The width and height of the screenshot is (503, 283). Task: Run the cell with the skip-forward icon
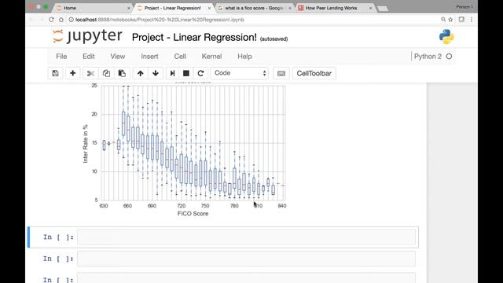[x=172, y=73]
